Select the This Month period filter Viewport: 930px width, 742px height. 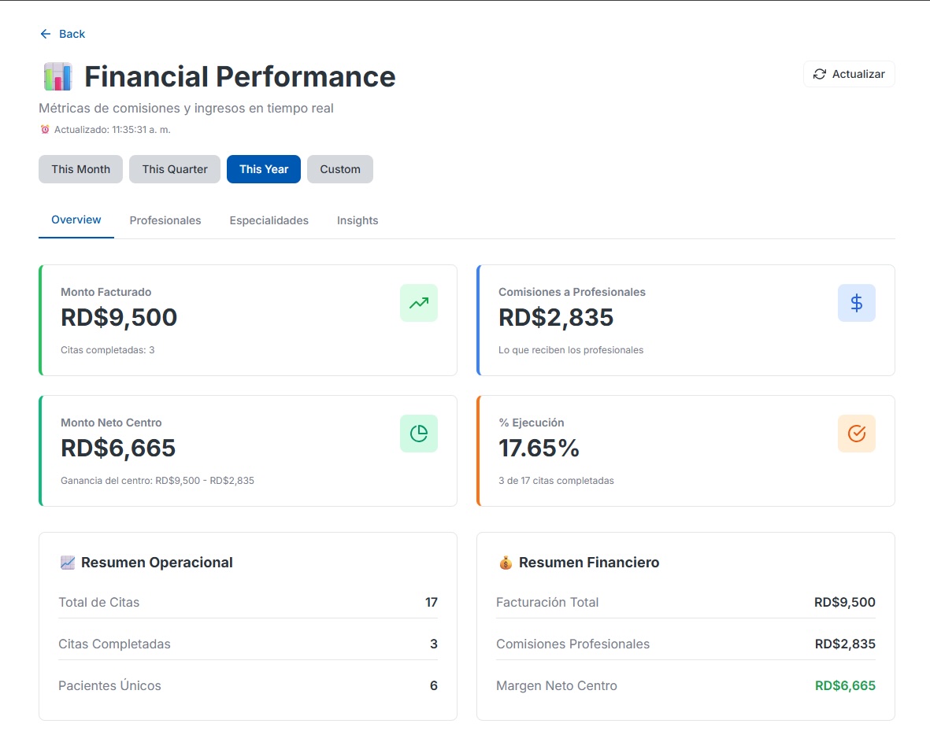(x=80, y=169)
